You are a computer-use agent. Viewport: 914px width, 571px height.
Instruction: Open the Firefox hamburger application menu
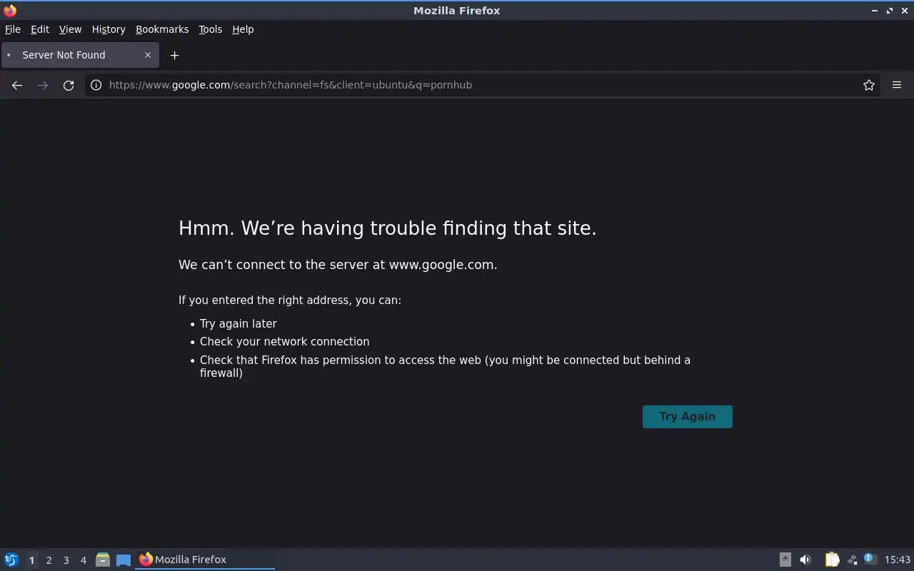point(897,85)
